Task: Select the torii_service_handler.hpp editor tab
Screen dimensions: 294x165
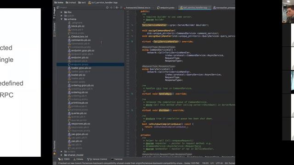Action: coord(195,8)
